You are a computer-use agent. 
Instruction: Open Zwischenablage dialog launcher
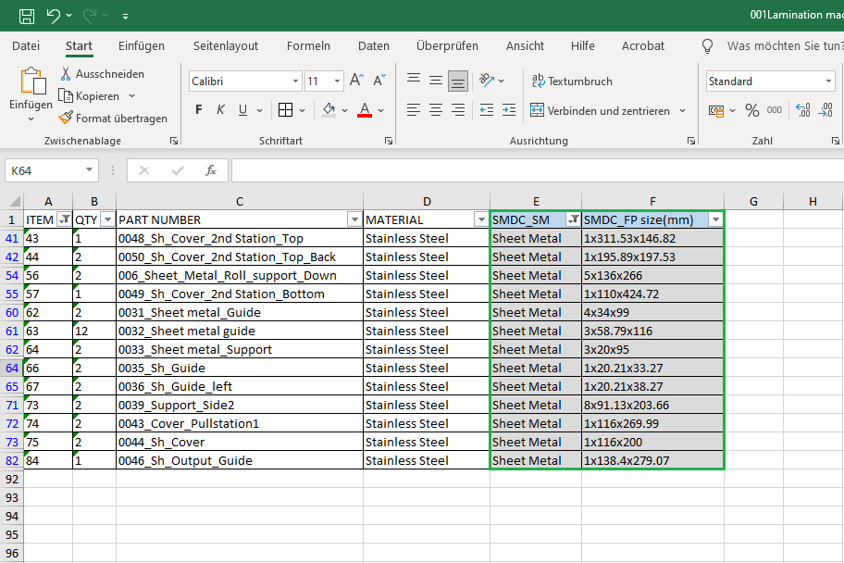[x=173, y=141]
